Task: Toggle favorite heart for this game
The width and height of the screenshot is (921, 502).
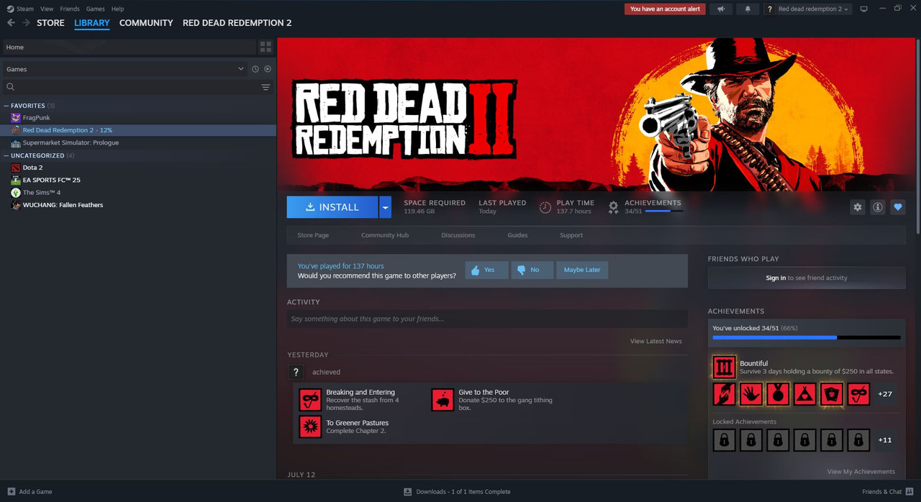Action: (897, 207)
